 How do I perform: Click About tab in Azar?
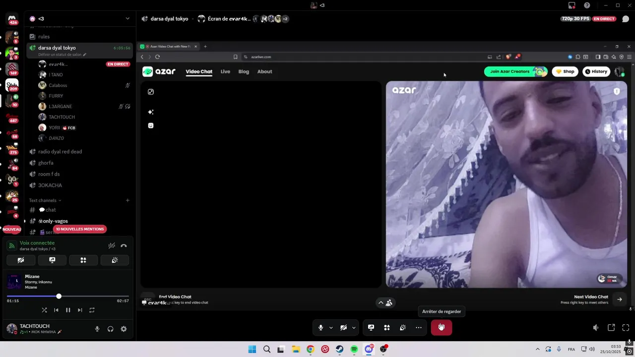[264, 71]
